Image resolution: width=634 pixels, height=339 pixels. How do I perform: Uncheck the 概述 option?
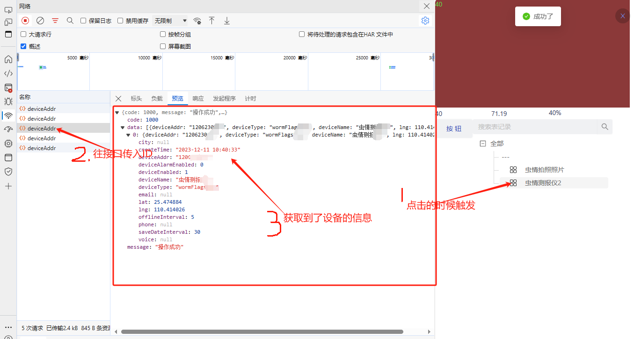[23, 46]
